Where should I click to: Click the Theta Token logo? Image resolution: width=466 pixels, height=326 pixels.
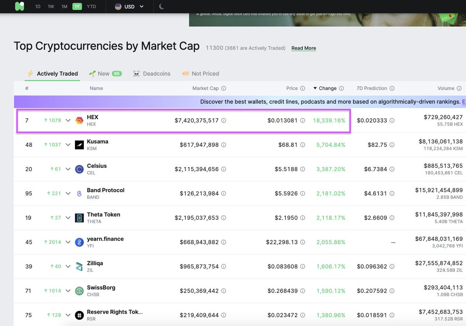pyautogui.click(x=80, y=217)
